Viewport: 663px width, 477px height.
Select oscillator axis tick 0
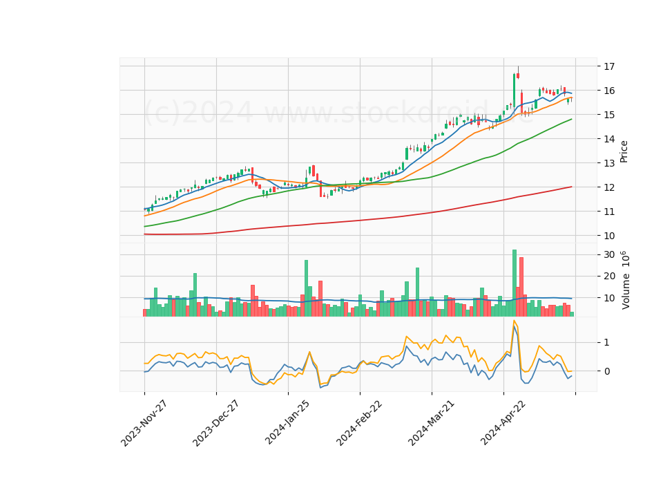607,371
